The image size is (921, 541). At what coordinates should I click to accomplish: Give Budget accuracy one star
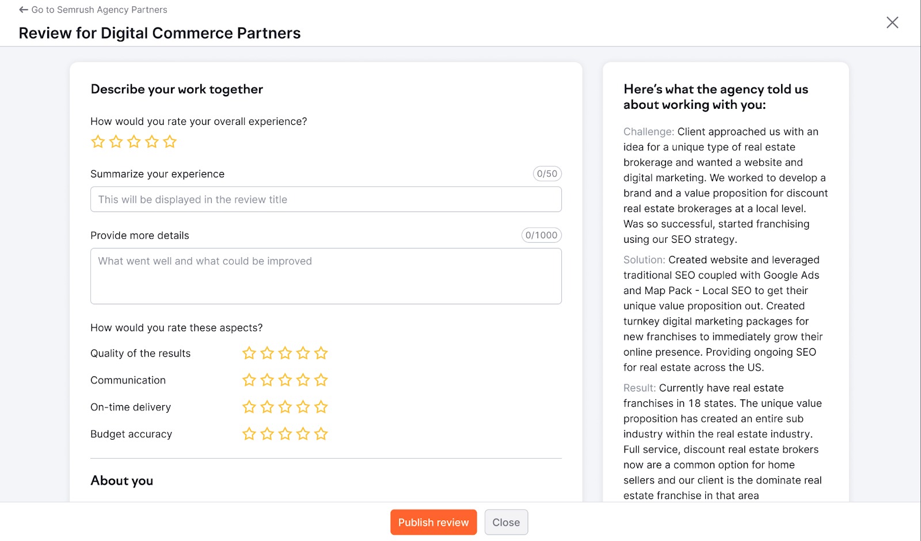[x=249, y=434]
